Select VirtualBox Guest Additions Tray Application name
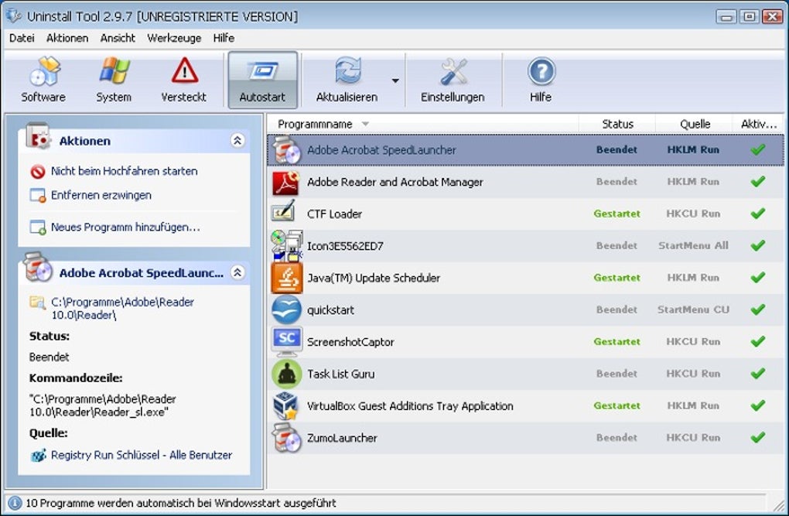The image size is (789, 516). point(410,405)
